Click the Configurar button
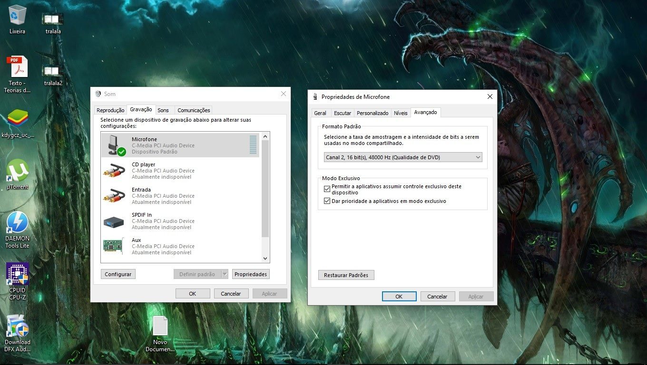647x365 pixels. 118,274
